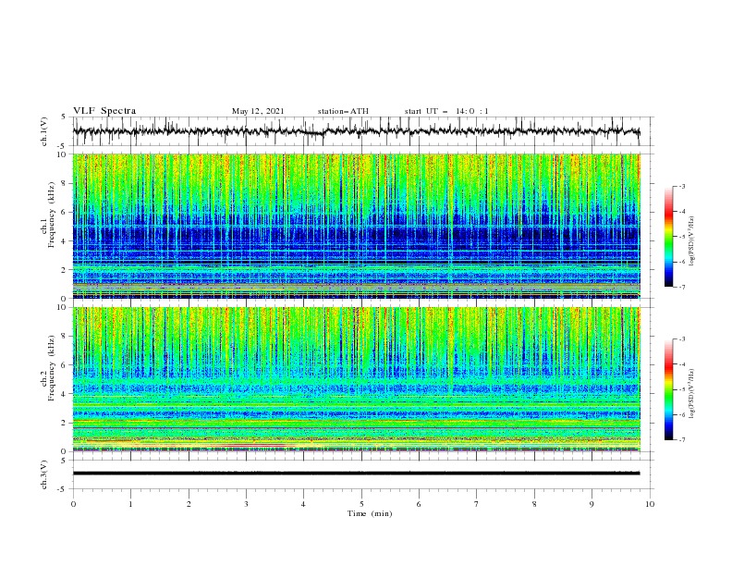Click the "ch.3(V)" waveform axis label

(x=44, y=474)
